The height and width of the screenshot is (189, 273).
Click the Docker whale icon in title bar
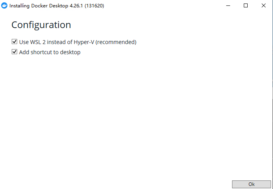point(4,5)
